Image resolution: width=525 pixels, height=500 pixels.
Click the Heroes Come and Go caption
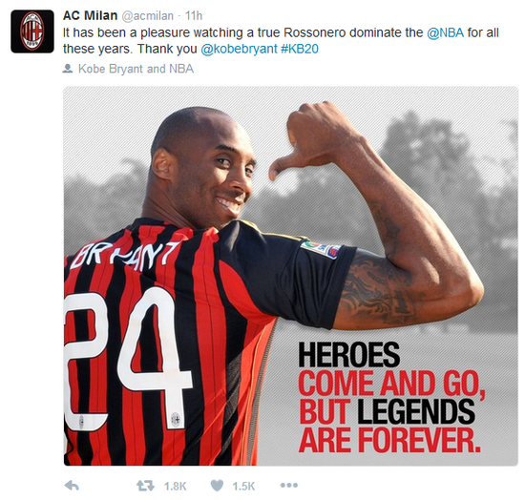click(x=391, y=397)
